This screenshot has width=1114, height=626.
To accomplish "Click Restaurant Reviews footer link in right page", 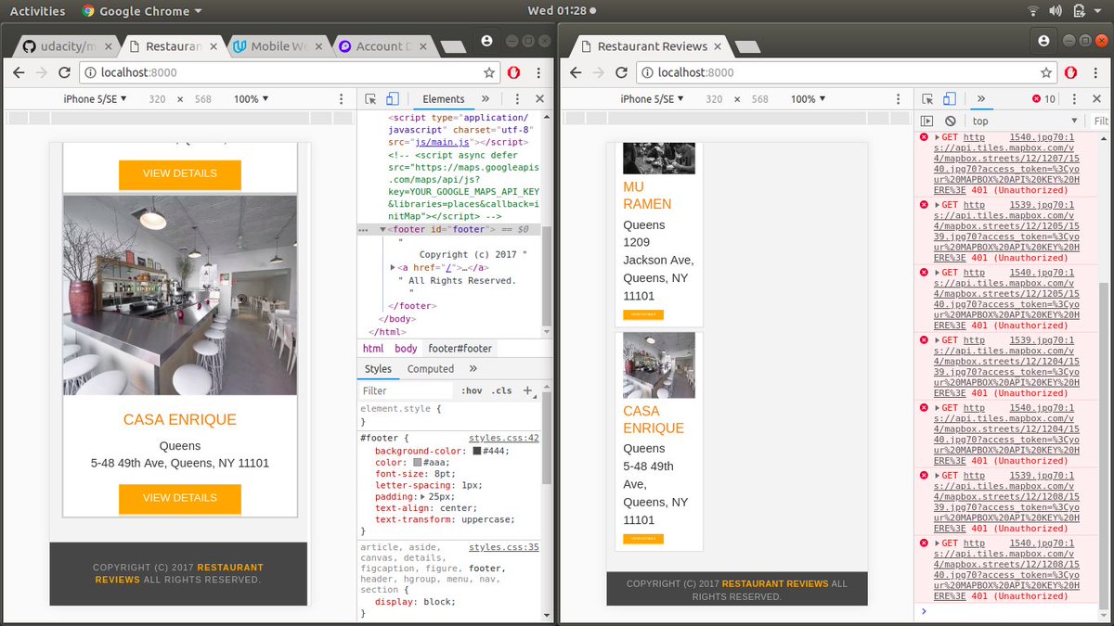I will 776,583.
